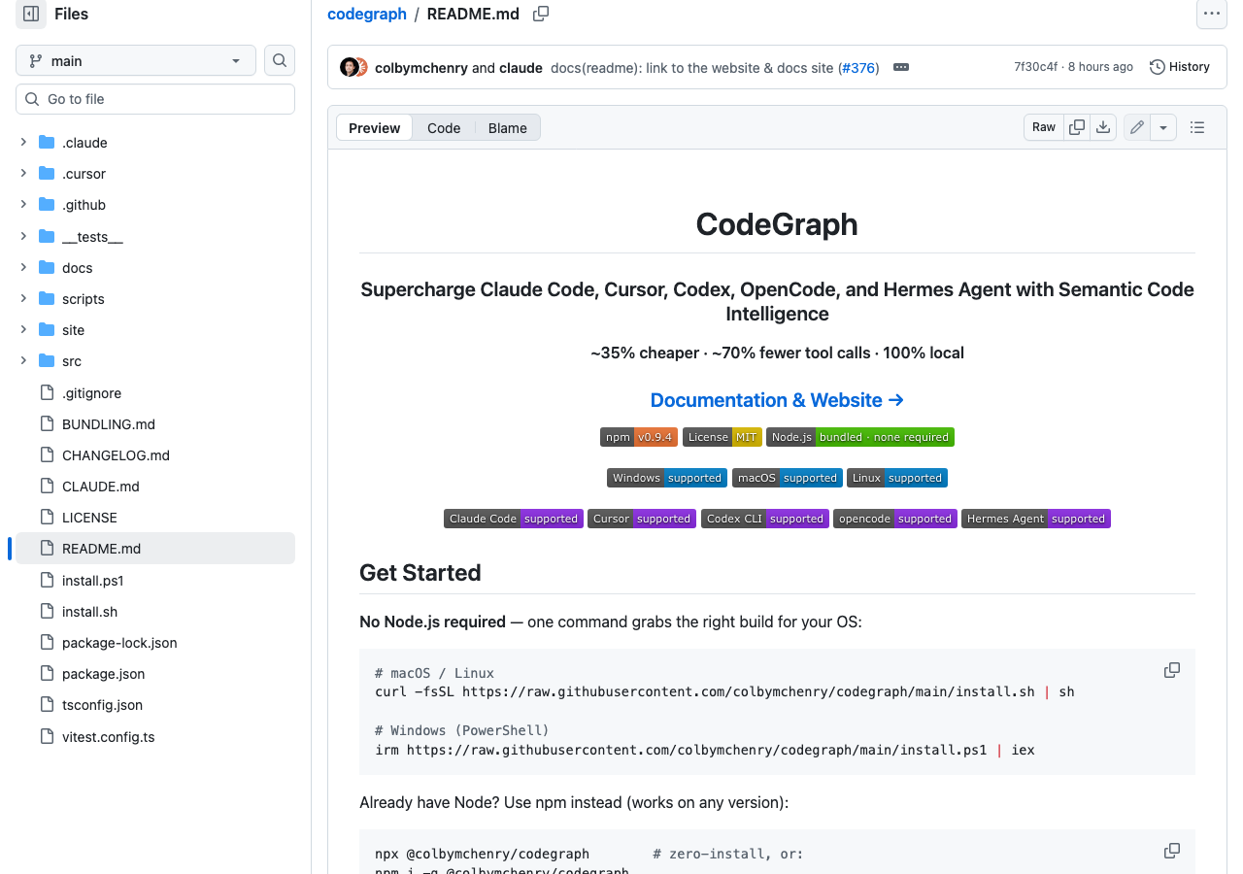This screenshot has width=1243, height=874.
Task: Switch to the Preview tab
Action: click(x=375, y=128)
